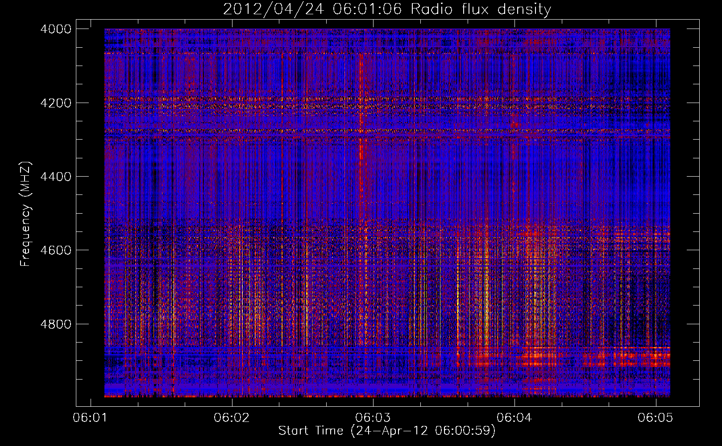Click the 06:05 time tick label
The image size is (722, 446).
[656, 418]
